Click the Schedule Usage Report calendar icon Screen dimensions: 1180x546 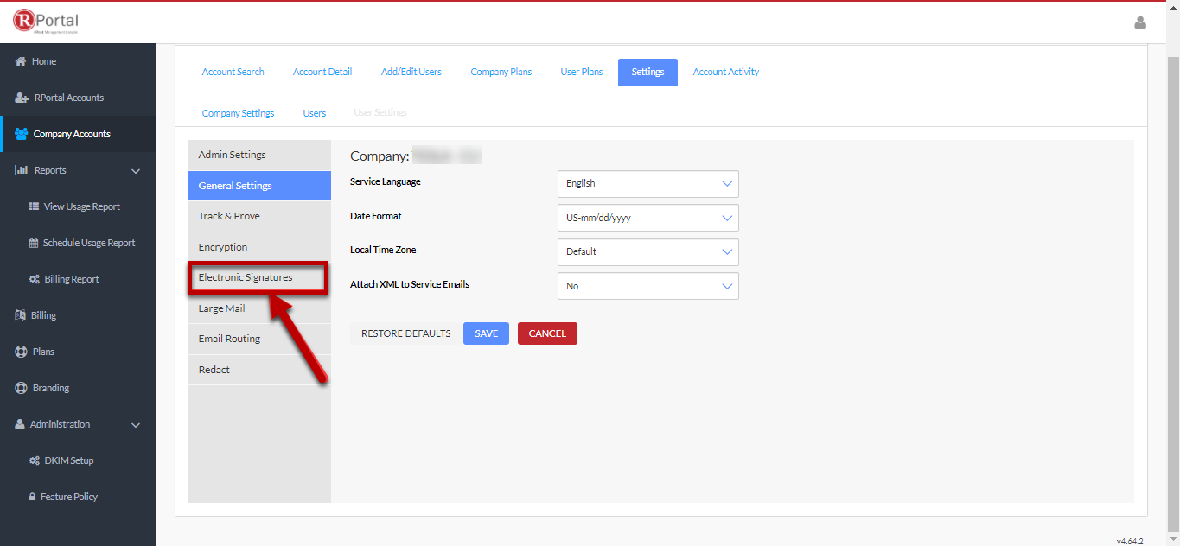click(x=34, y=243)
